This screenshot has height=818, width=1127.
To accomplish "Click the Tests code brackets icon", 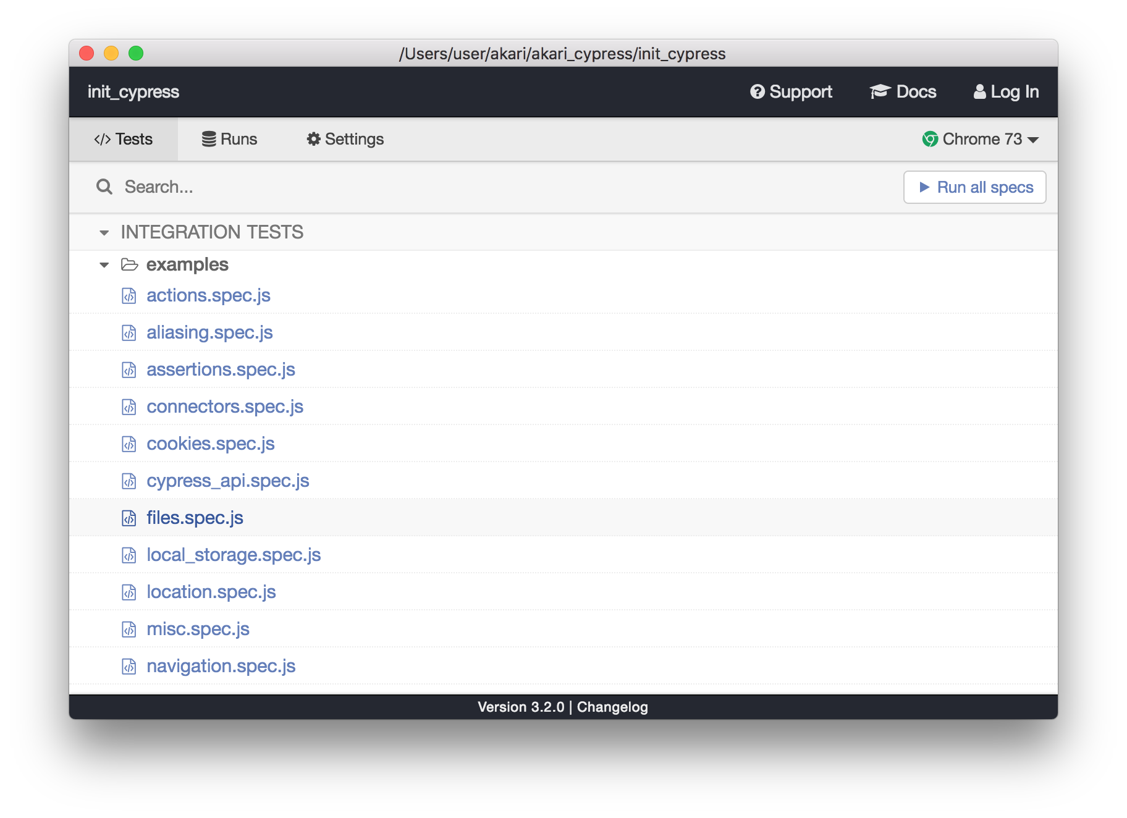I will point(103,140).
